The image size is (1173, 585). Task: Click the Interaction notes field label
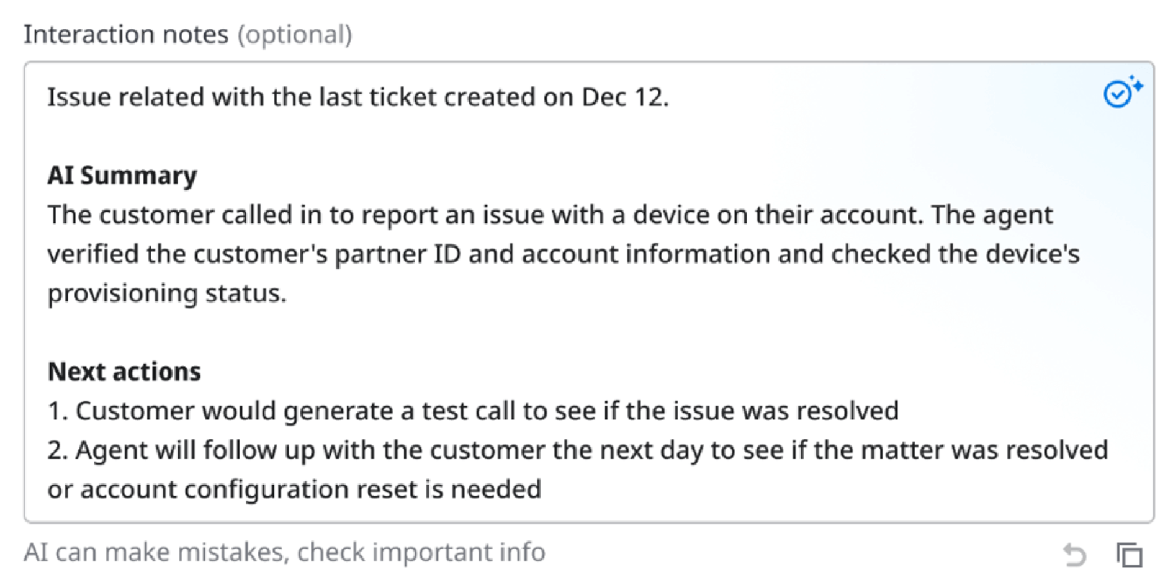pyautogui.click(x=126, y=35)
